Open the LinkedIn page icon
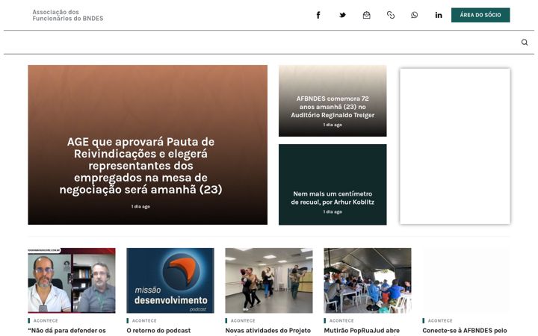 pos(439,15)
